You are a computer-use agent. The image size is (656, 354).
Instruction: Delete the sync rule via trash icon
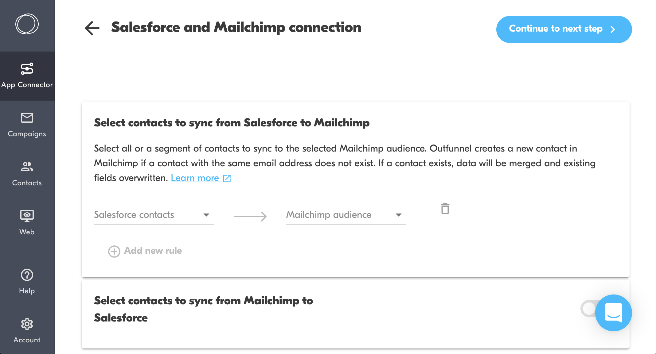pos(445,209)
